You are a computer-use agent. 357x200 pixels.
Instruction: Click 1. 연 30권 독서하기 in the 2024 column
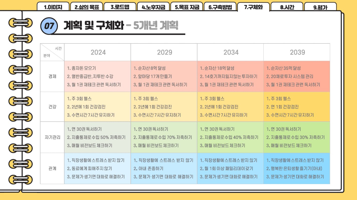(84, 129)
